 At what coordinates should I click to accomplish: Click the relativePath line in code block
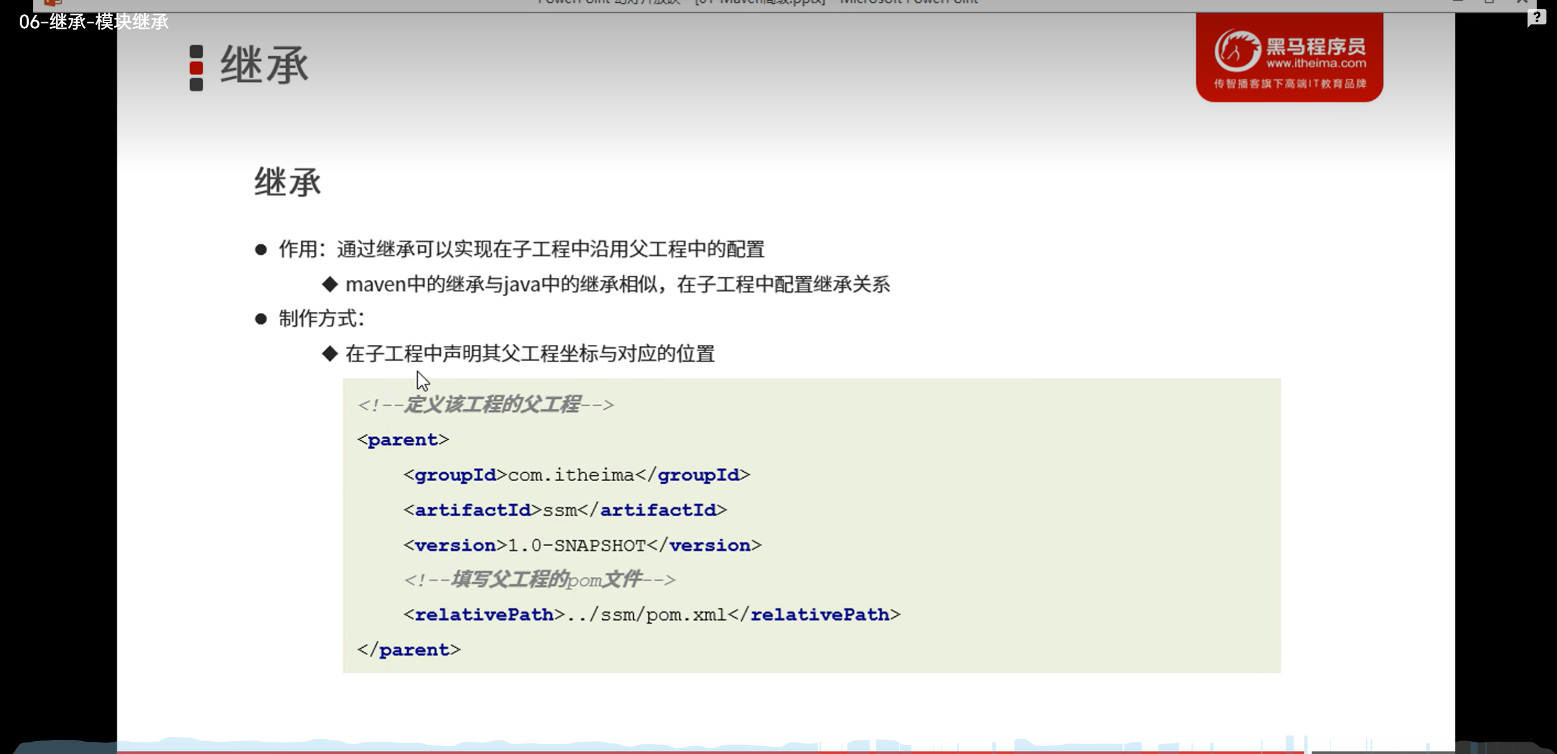[x=651, y=614]
